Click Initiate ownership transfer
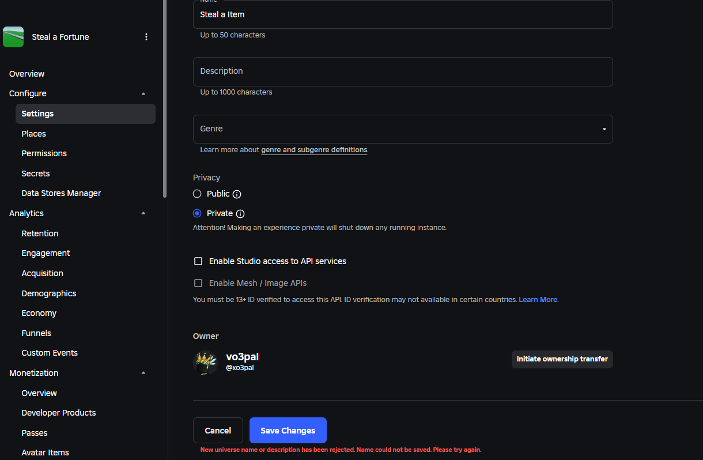 (x=562, y=359)
